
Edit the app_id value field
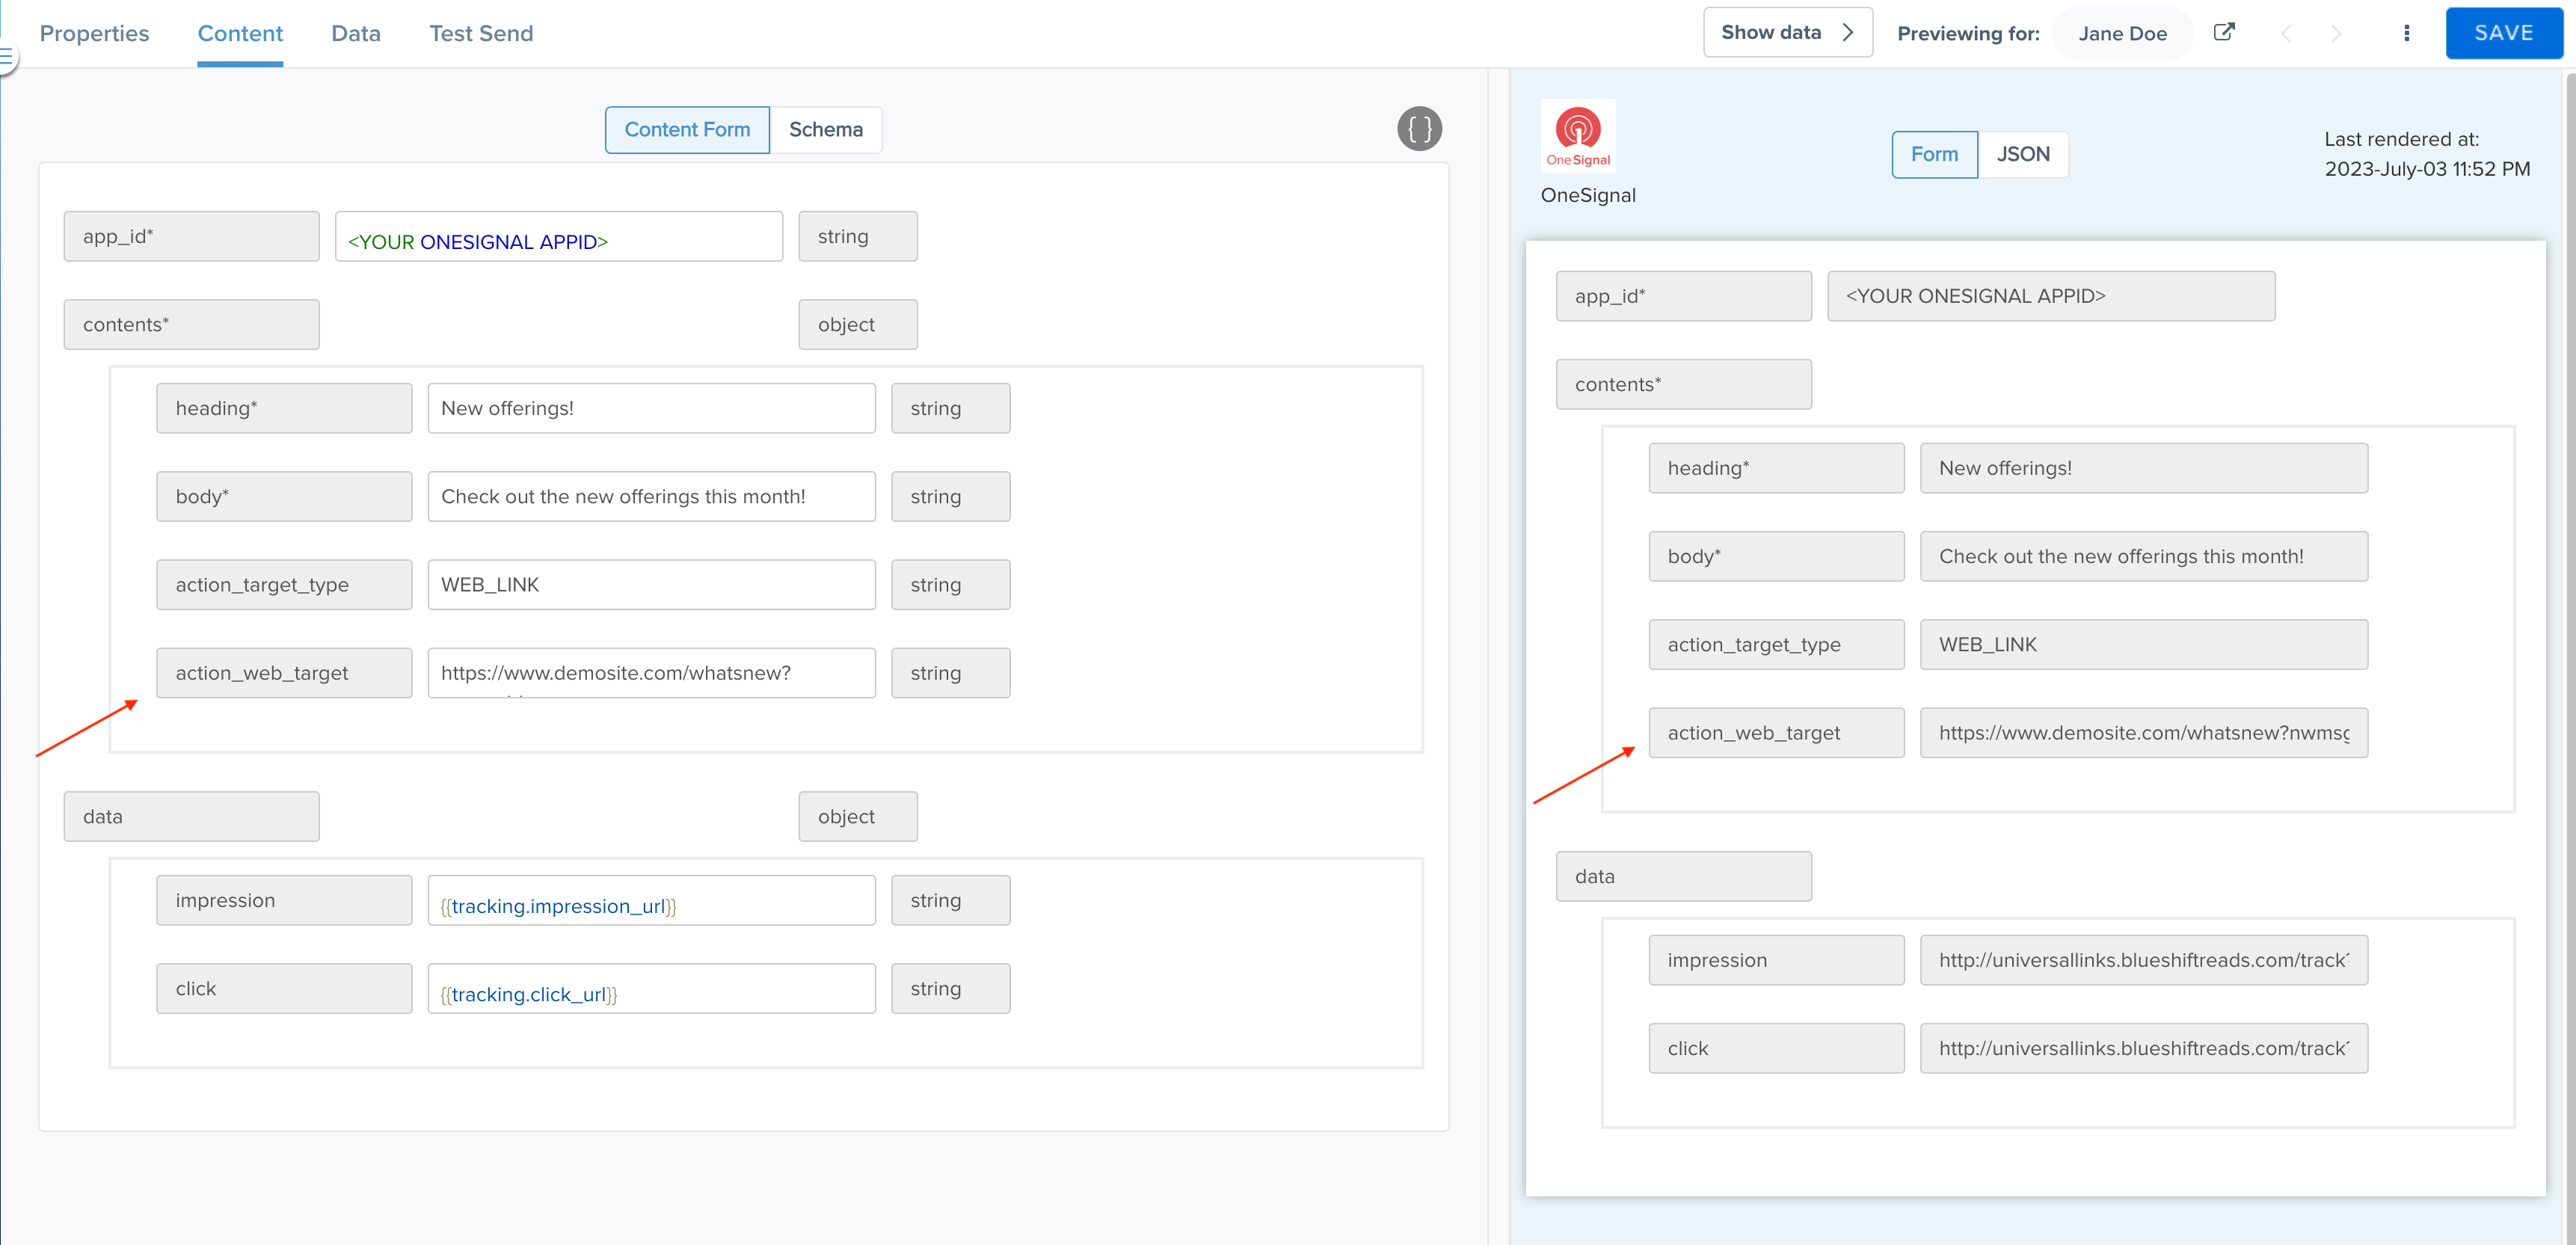point(559,236)
